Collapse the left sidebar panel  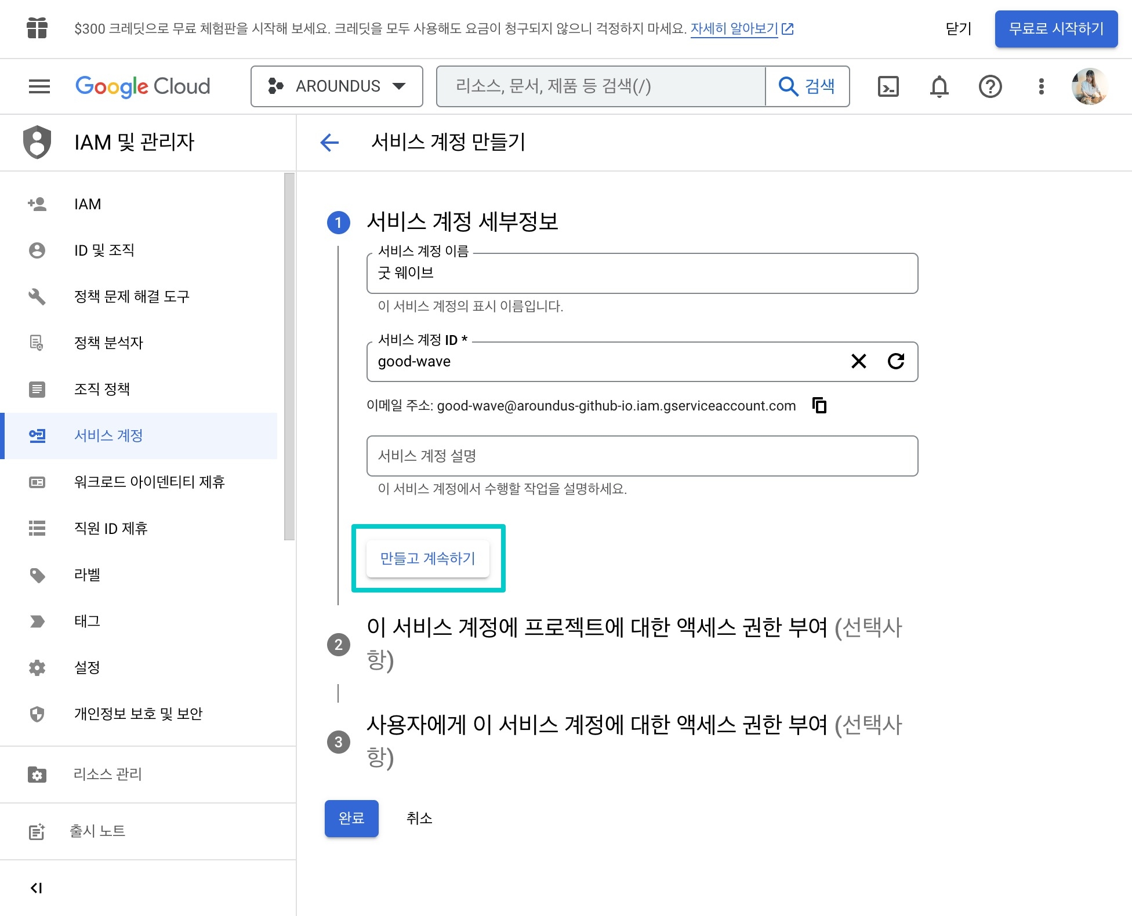tap(37, 888)
